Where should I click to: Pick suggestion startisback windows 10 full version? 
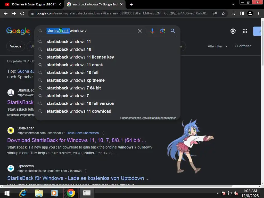click(x=108, y=104)
